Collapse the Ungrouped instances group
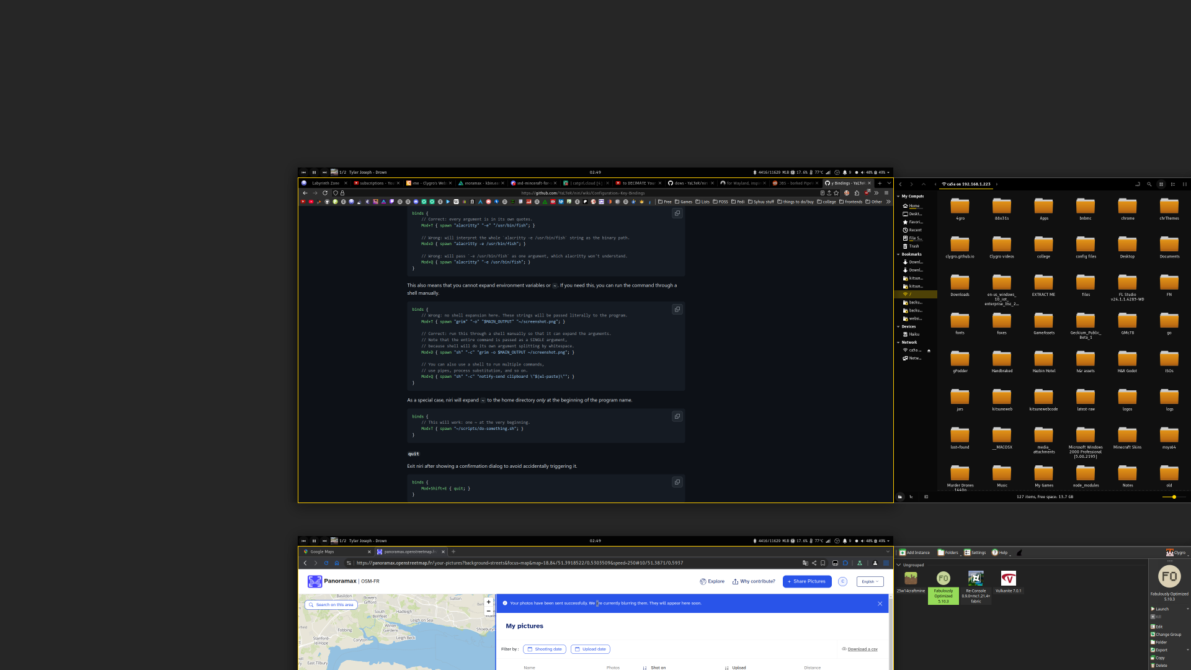 899,565
